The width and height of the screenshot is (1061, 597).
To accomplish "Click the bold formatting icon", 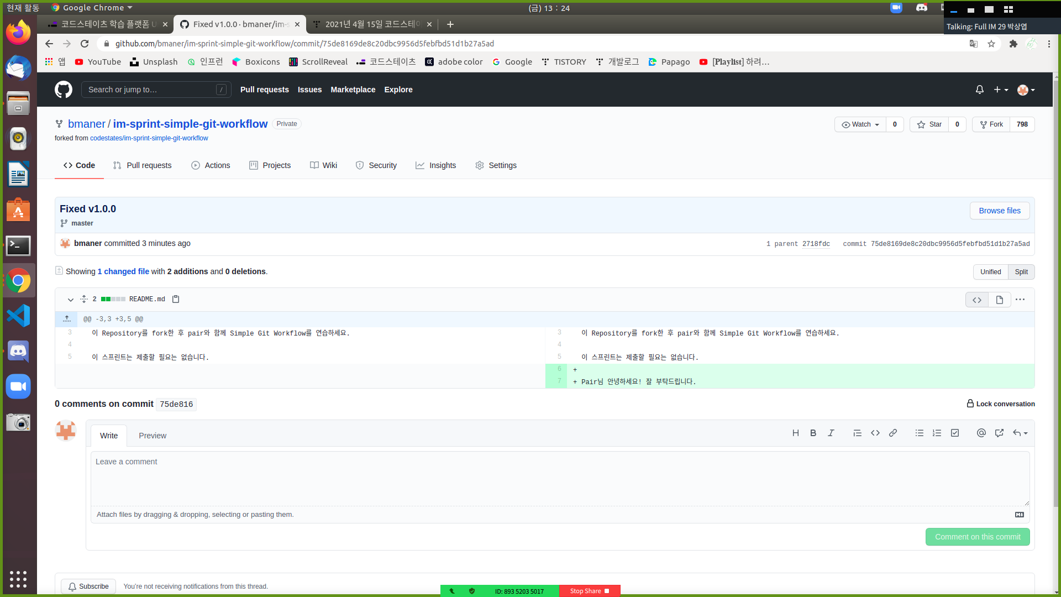I will point(813,433).
